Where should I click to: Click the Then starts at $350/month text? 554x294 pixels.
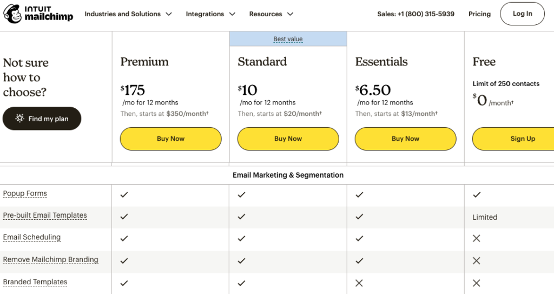tap(164, 114)
